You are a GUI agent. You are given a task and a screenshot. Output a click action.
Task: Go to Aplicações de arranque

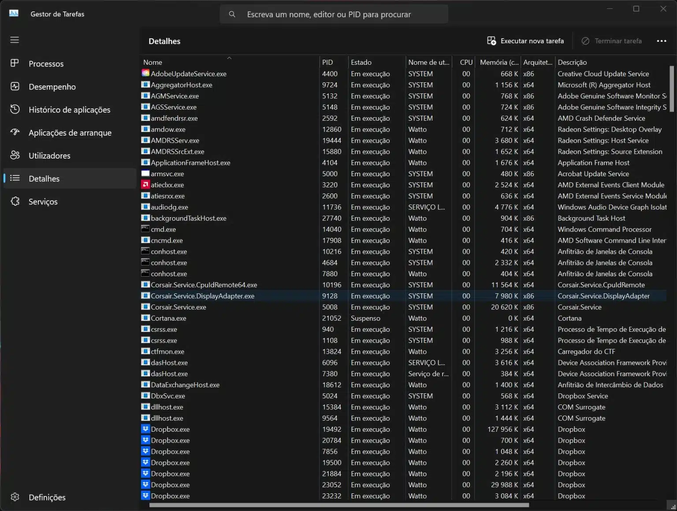(x=70, y=133)
